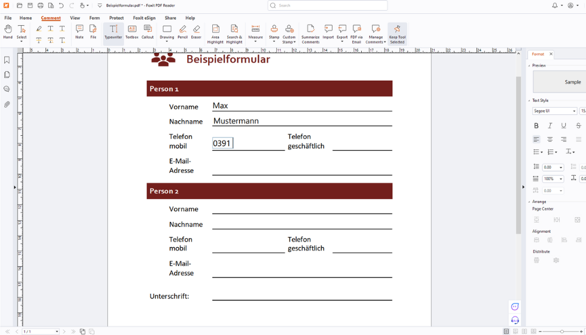Open Search & Highlight
The image size is (586, 335).
[234, 34]
